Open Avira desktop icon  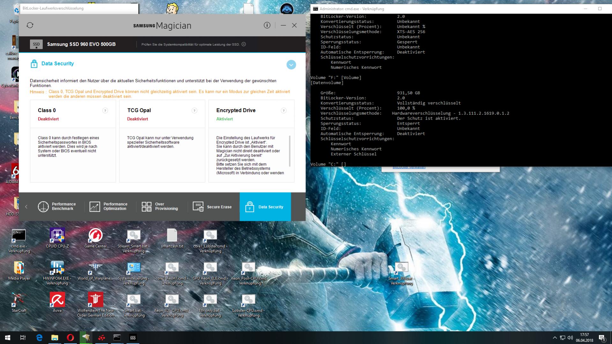tap(57, 303)
